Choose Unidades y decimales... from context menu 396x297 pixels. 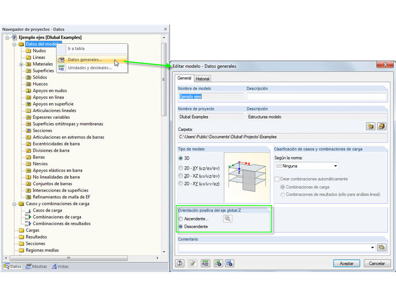[92, 68]
